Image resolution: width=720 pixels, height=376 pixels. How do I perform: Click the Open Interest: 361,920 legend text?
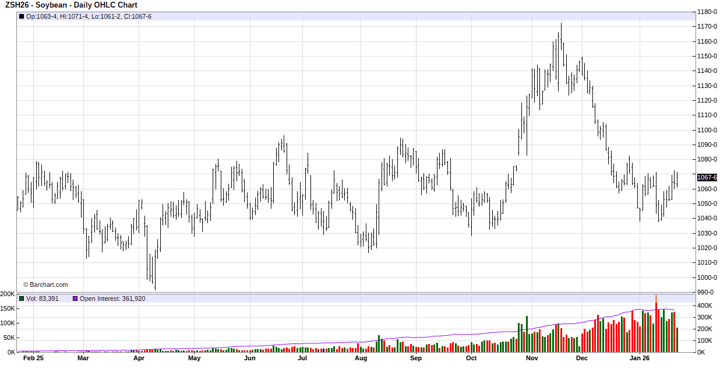(112, 298)
